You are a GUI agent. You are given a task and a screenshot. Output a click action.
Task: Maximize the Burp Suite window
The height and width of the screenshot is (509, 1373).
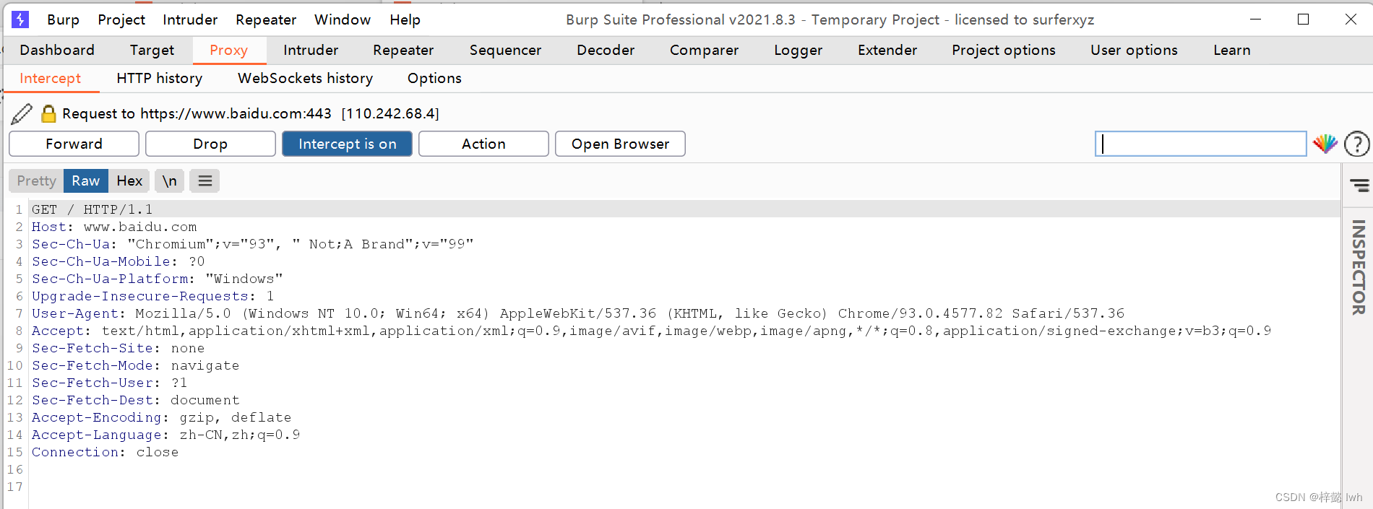1304,19
